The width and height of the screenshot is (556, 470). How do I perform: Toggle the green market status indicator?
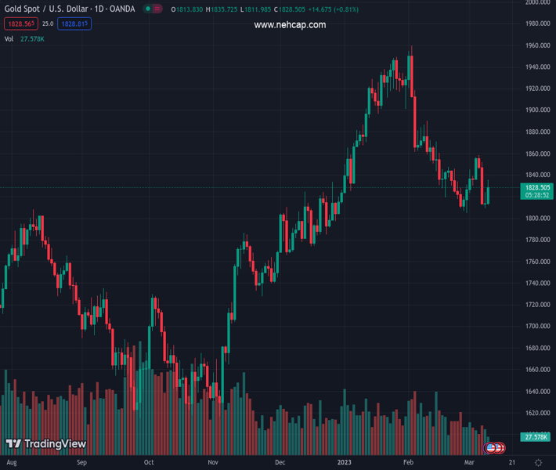click(147, 9)
